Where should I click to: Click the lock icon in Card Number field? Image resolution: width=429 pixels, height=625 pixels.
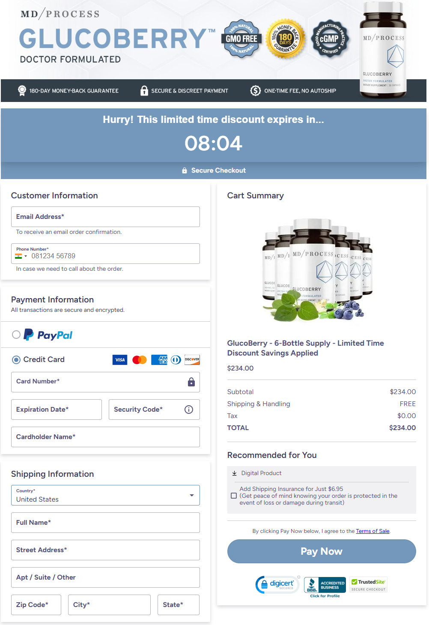point(191,382)
